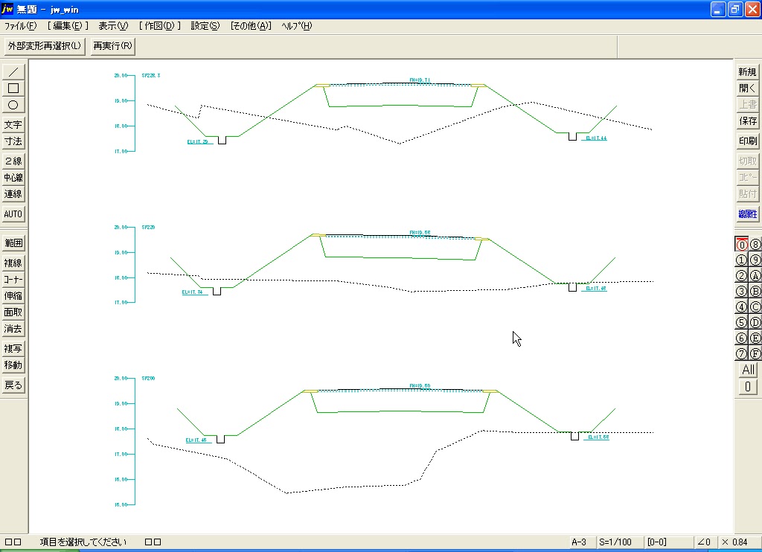Open 線属性 line color attributes
This screenshot has height=552, width=762.
coord(747,214)
